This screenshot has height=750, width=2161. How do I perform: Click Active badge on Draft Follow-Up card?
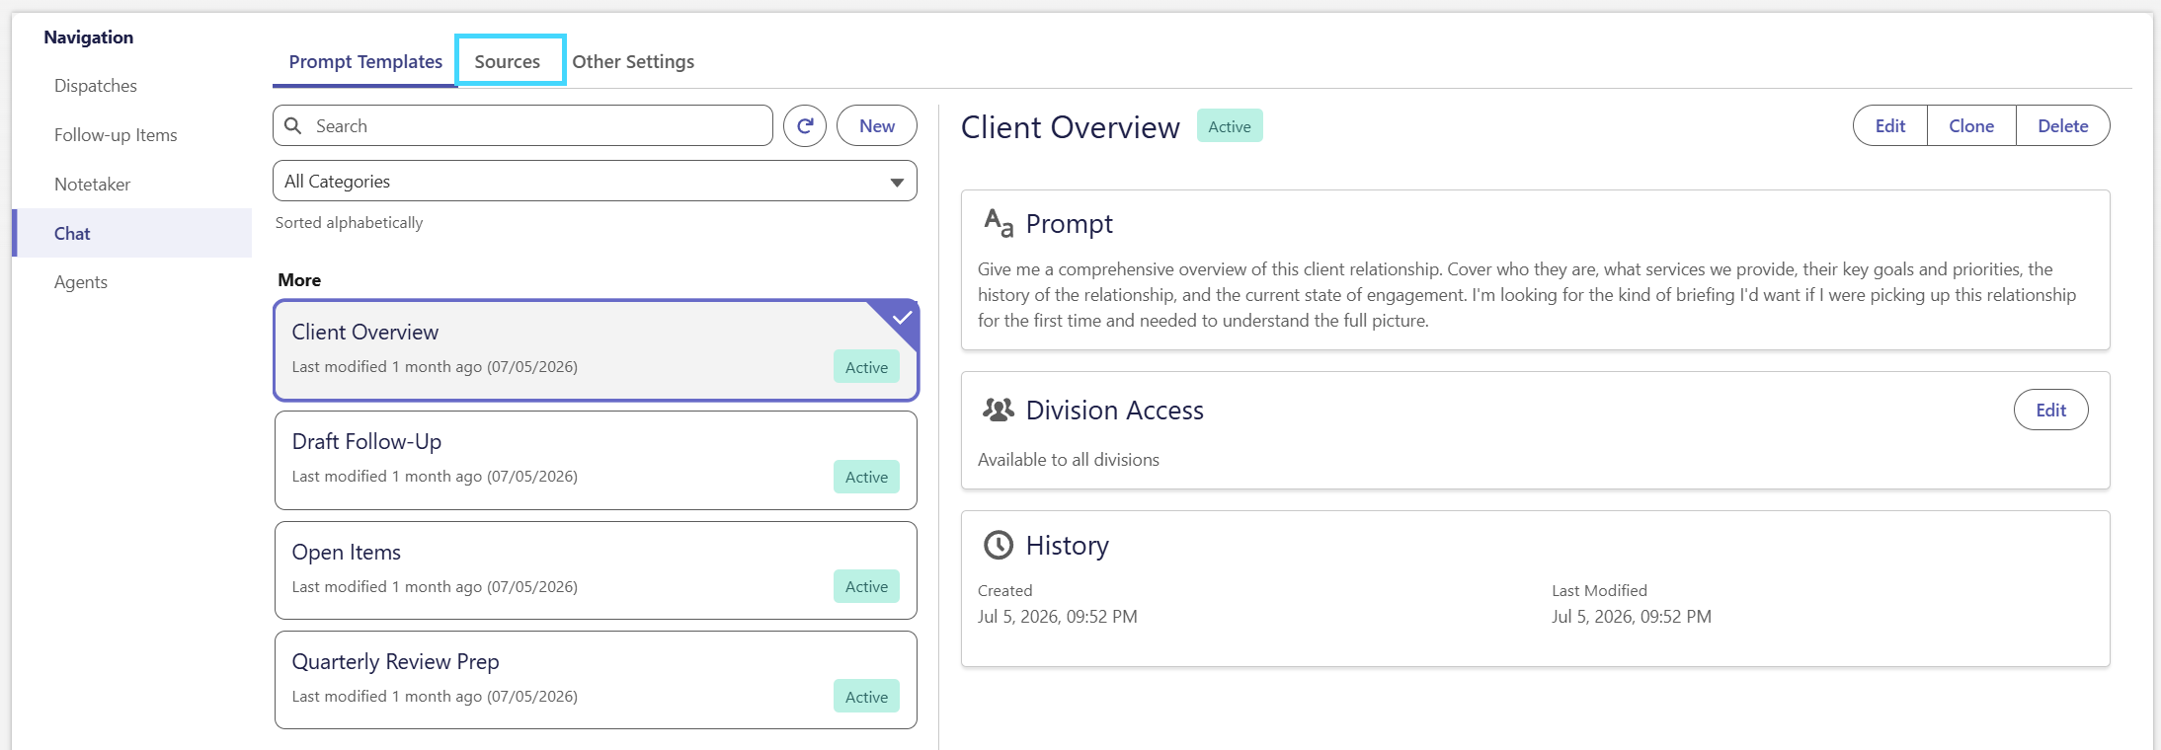(866, 477)
